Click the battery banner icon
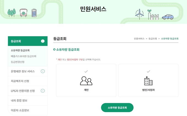This screenshot has height=116, width=187. [34, 13]
